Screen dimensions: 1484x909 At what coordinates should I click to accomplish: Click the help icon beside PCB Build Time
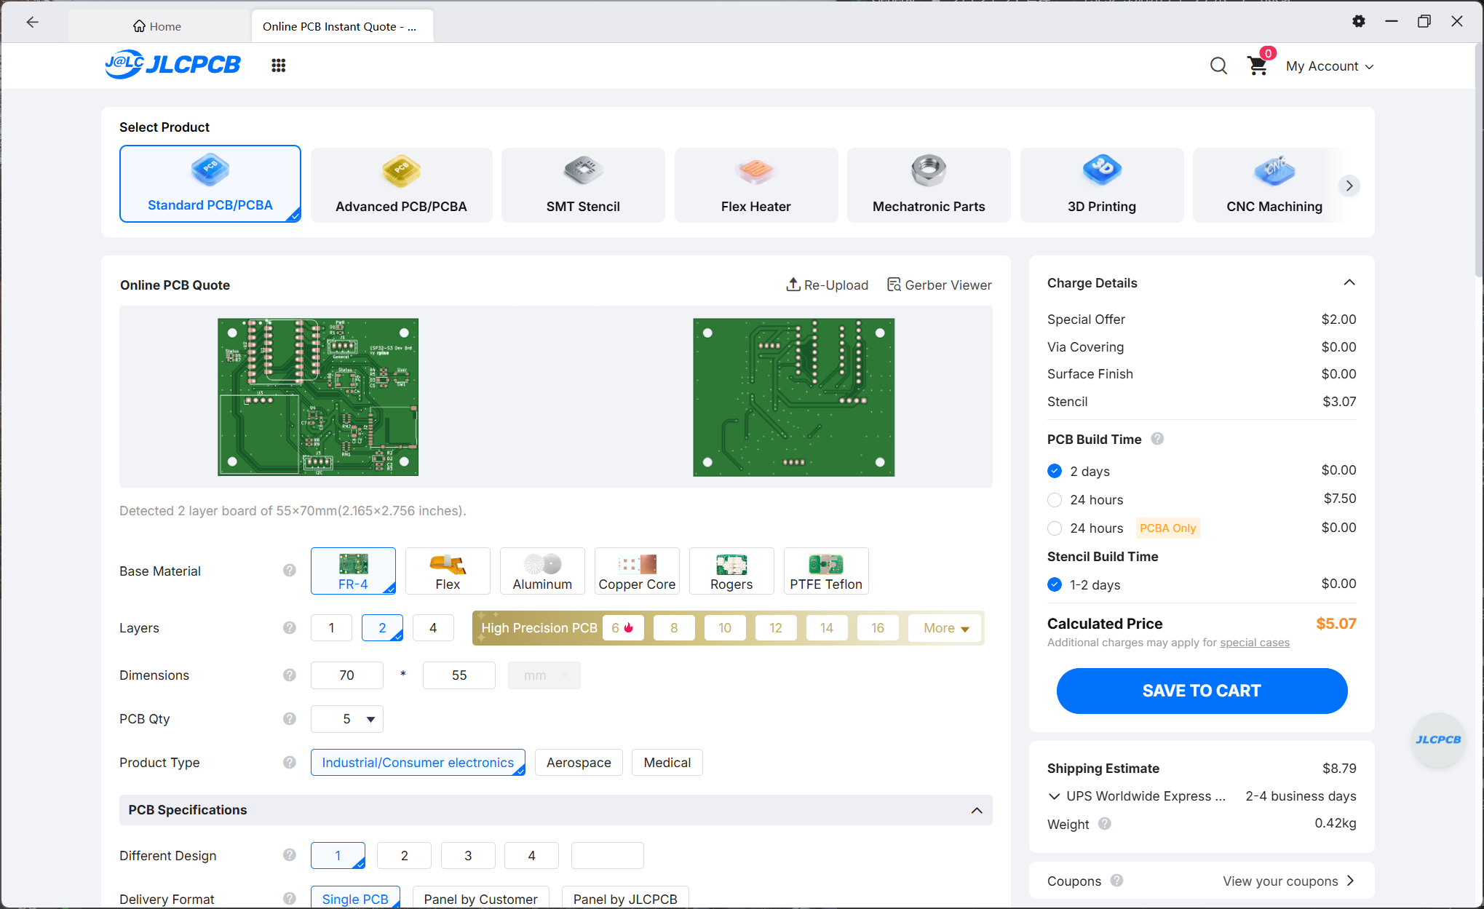coord(1157,439)
